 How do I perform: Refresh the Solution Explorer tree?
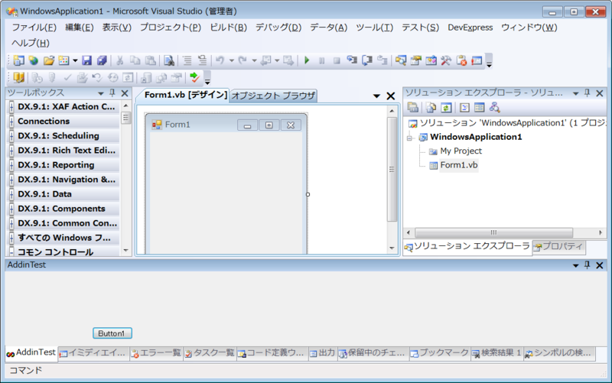tap(446, 107)
